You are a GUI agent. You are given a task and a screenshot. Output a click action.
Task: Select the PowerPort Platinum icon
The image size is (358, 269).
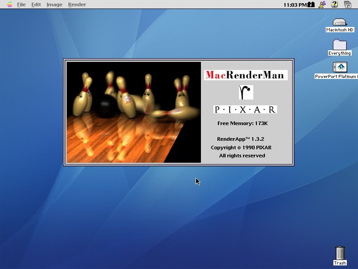click(x=340, y=67)
